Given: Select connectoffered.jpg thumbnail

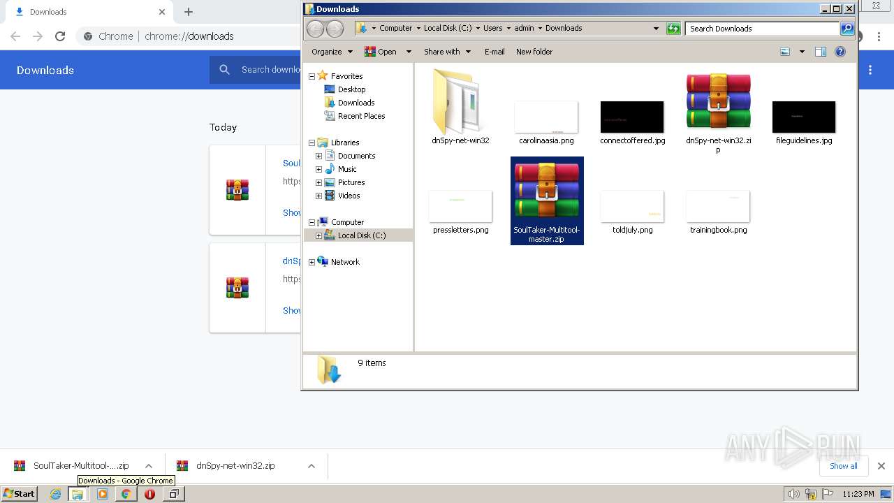Looking at the screenshot, I should tap(632, 117).
